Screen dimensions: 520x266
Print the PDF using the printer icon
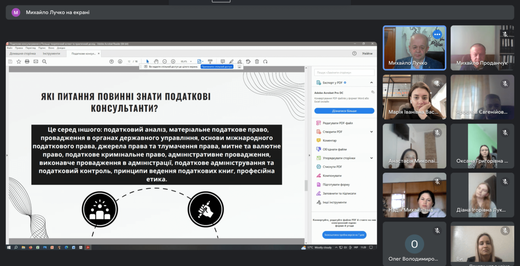27,62
